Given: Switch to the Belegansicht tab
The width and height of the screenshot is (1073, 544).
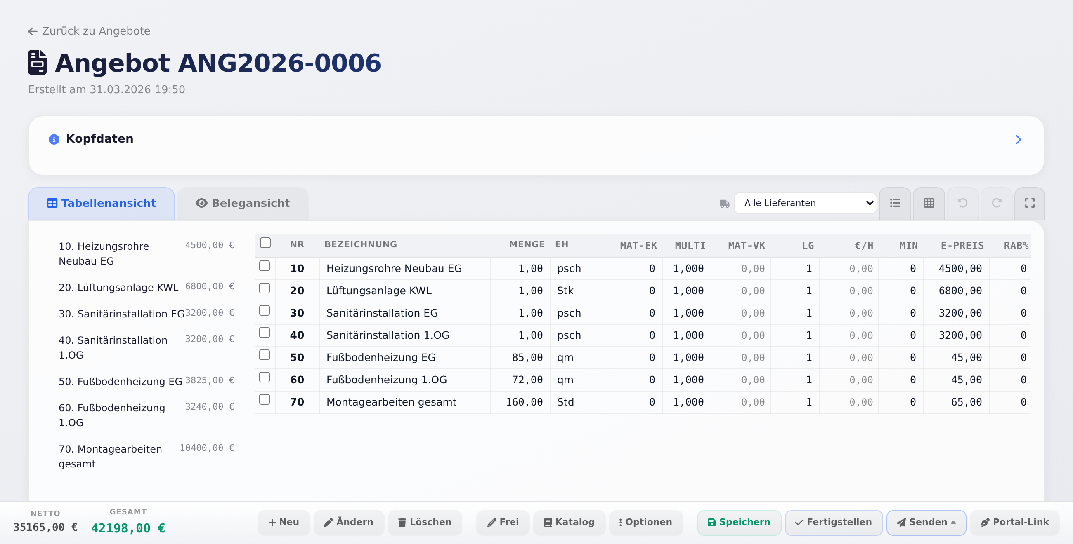Looking at the screenshot, I should click(243, 203).
